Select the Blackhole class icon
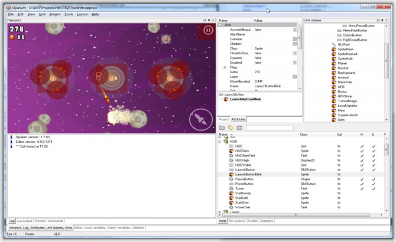The width and height of the screenshot is (396, 242). [x=333, y=82]
